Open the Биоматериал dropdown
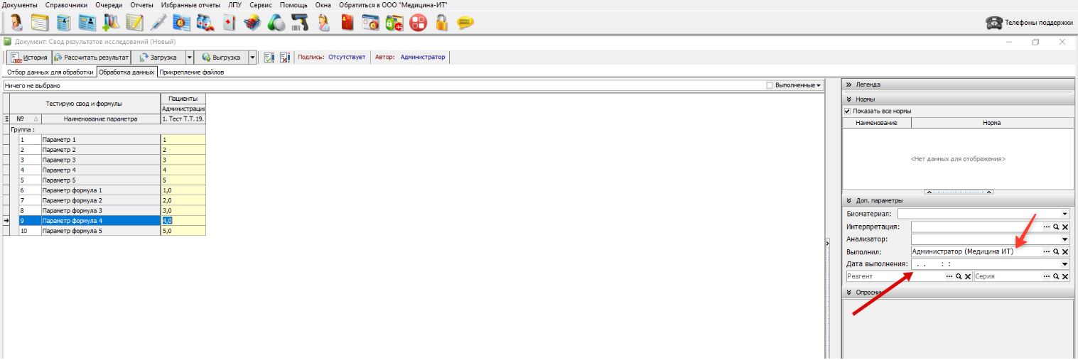This screenshot has width=1078, height=360. pyautogui.click(x=1064, y=213)
